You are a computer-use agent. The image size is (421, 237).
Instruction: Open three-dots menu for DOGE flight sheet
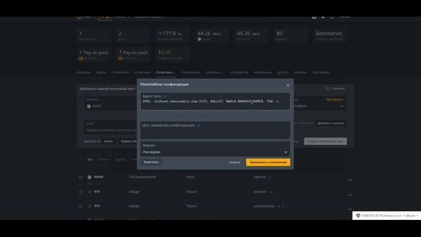coord(350,180)
